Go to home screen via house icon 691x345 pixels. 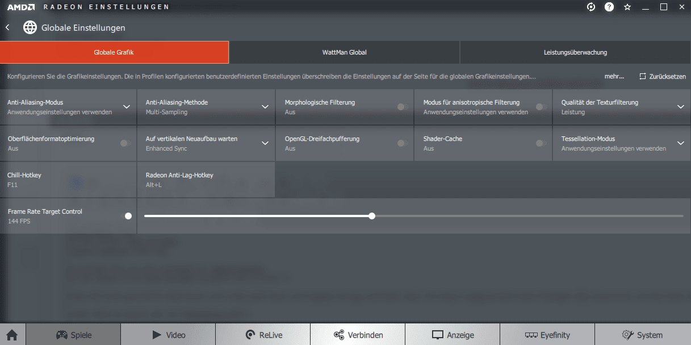[x=12, y=335]
